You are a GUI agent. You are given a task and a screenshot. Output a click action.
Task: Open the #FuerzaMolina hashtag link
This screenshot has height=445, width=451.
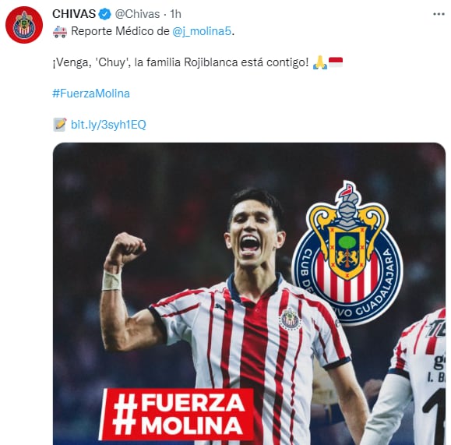coord(91,94)
